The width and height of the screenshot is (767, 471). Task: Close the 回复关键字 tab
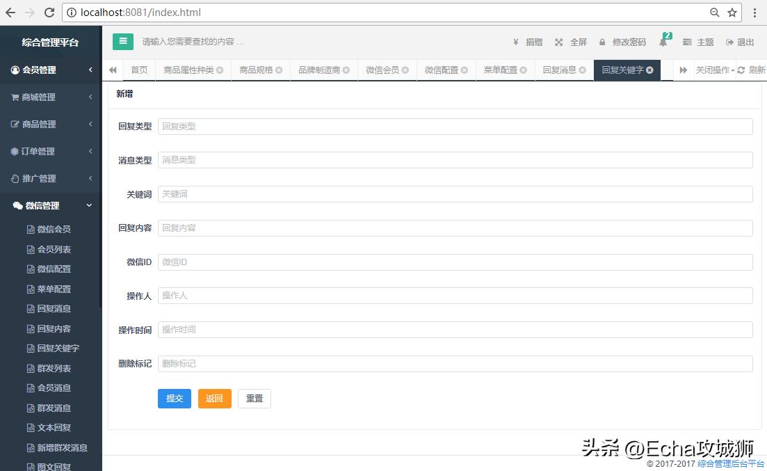[649, 70]
